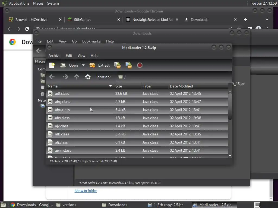Select alb.class file row
The height and width of the screenshot is (208, 278).
coord(137,134)
